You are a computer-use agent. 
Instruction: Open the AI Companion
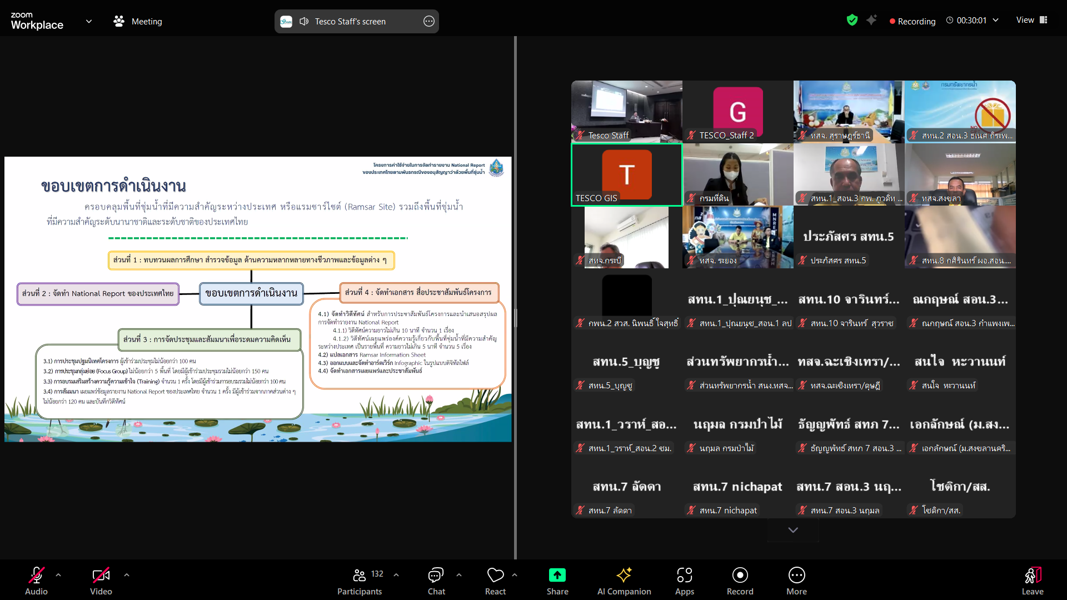tap(624, 581)
